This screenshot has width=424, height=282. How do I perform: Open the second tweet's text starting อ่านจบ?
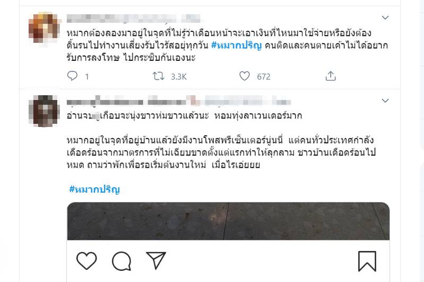pos(184,116)
